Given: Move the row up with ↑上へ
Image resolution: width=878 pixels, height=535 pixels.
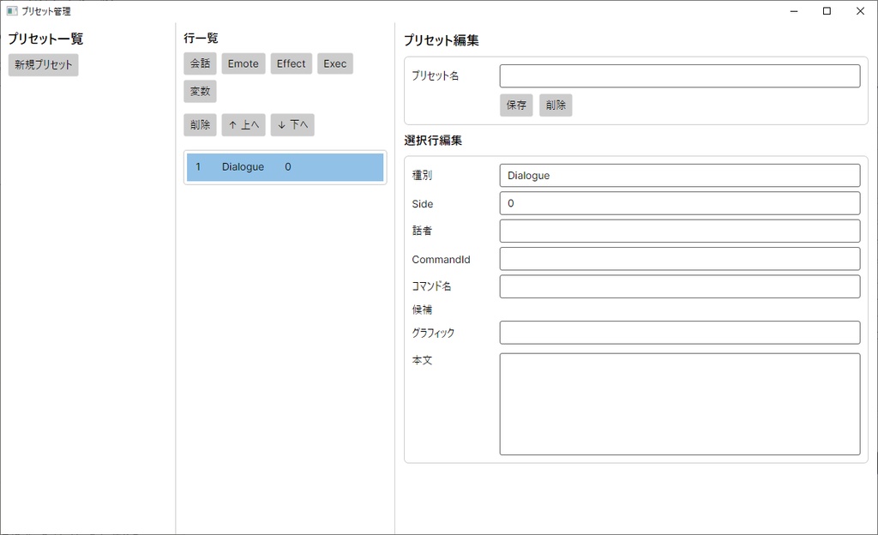Looking at the screenshot, I should point(244,124).
